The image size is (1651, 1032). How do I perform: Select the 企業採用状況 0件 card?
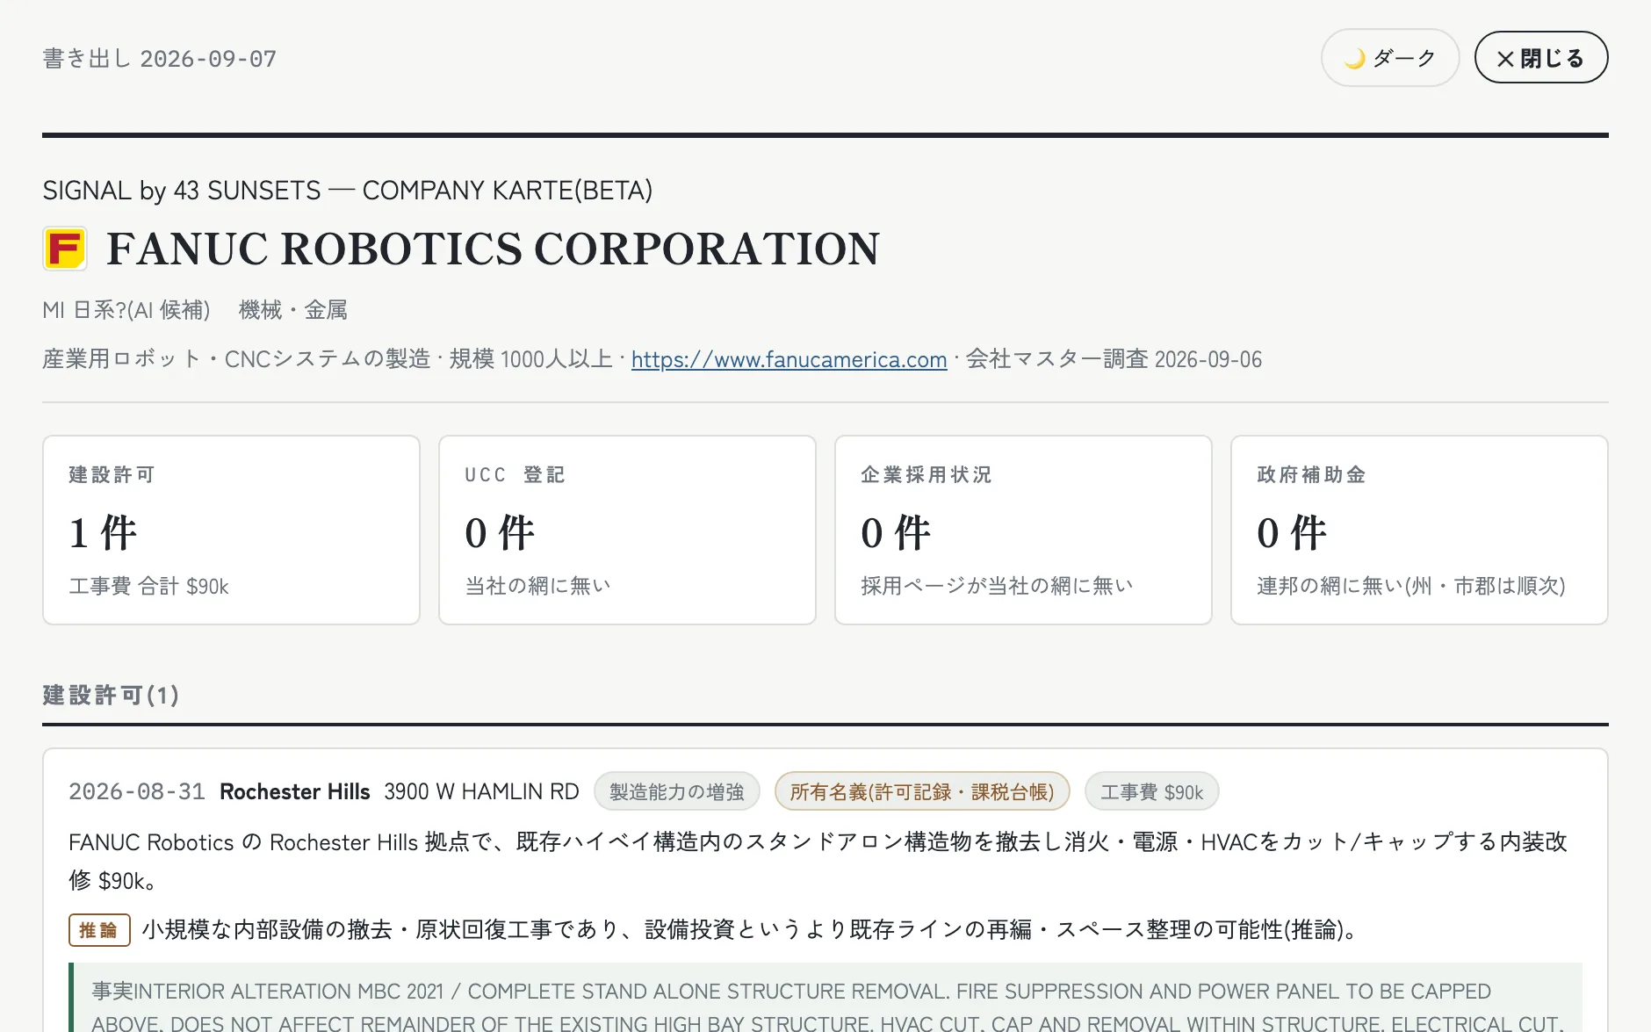[x=1023, y=530]
